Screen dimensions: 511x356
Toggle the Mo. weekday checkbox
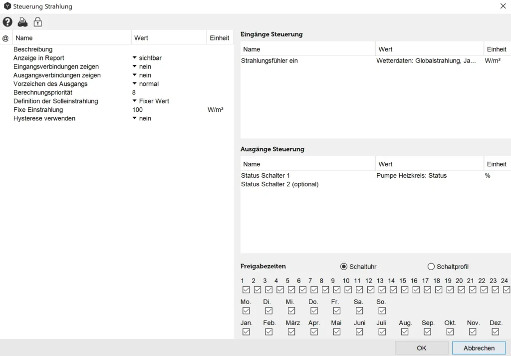click(246, 311)
